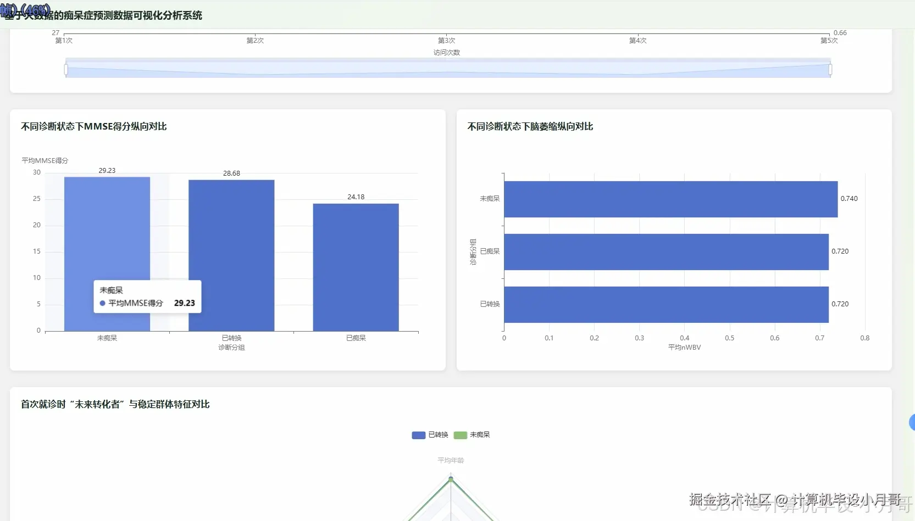915x521 pixels.
Task: Toggle the 已转换 legend series in radar chart
Action: coord(430,435)
